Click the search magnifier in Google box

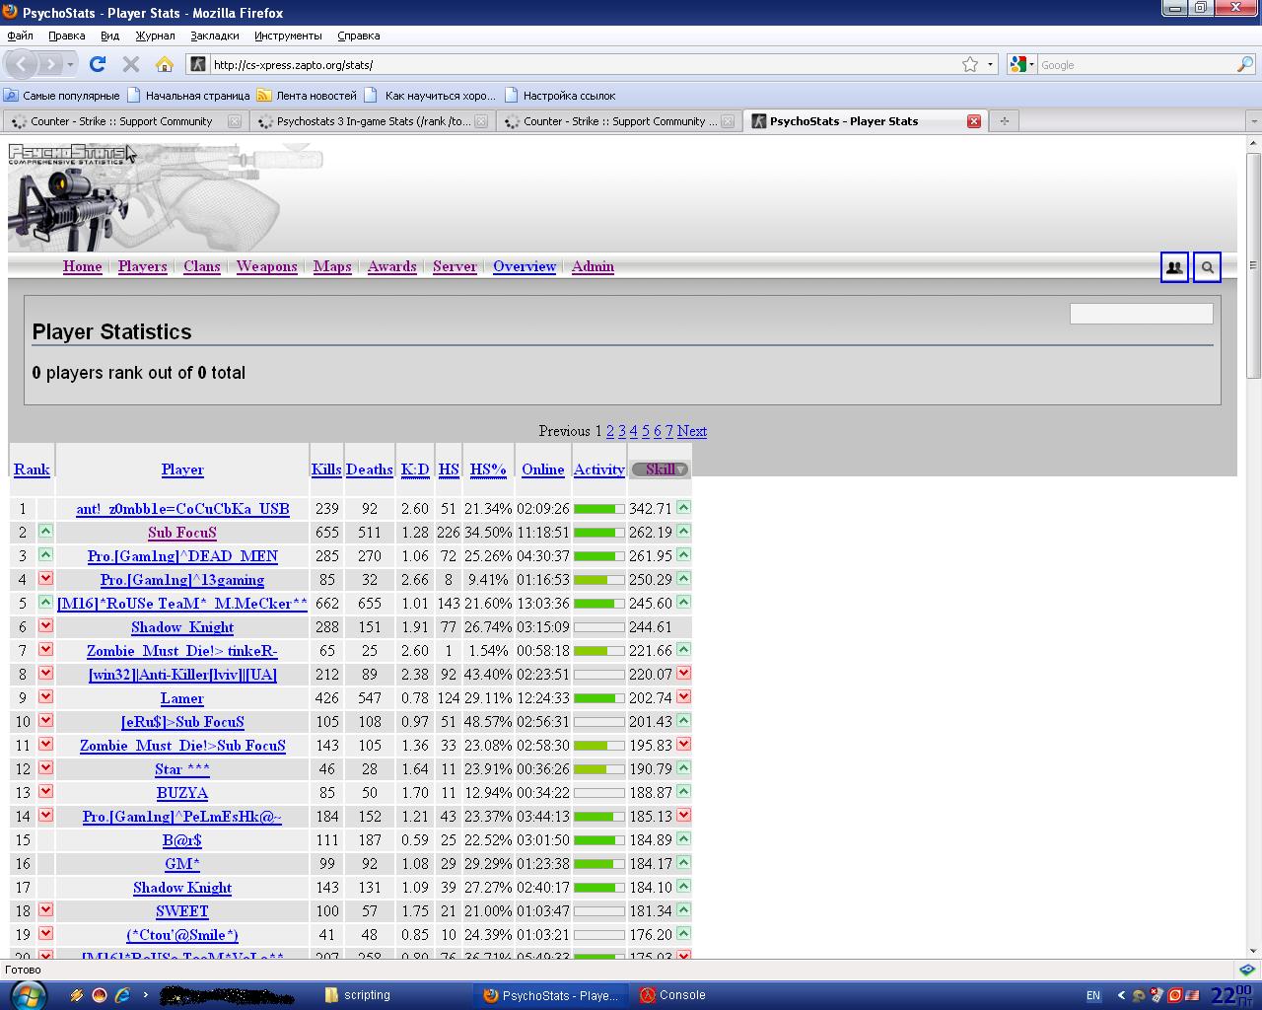point(1245,64)
